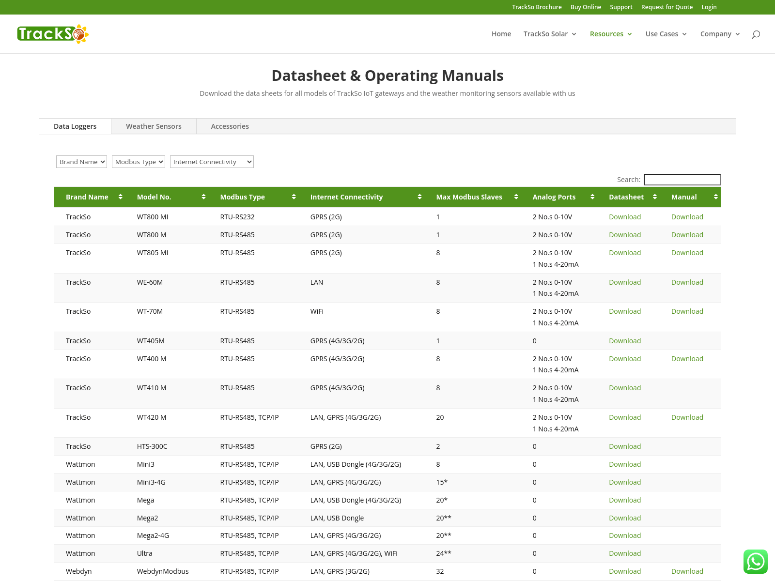
Task: Download the WT405M datasheet
Action: pos(625,341)
